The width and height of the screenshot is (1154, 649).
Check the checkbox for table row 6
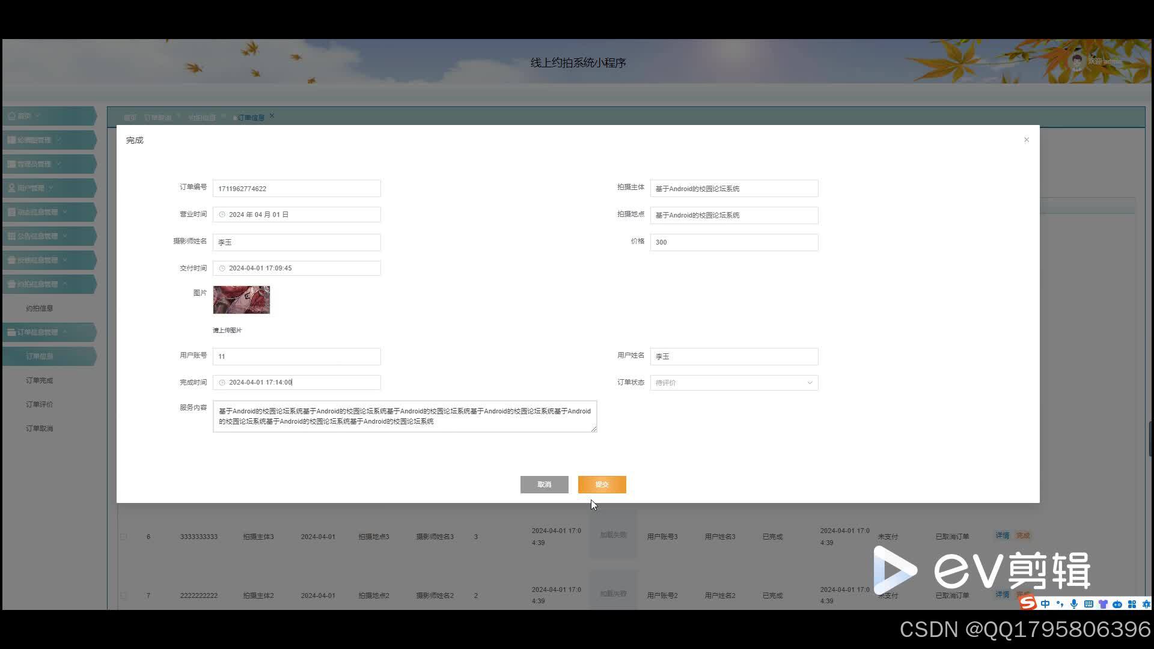[123, 537]
